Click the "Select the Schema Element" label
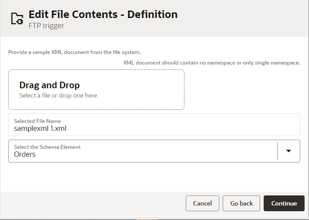Screen dimensions: 309x220 click(47, 147)
